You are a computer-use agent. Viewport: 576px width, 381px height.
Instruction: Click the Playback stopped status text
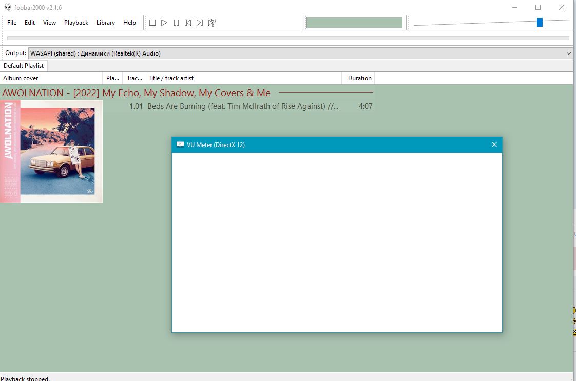point(25,378)
